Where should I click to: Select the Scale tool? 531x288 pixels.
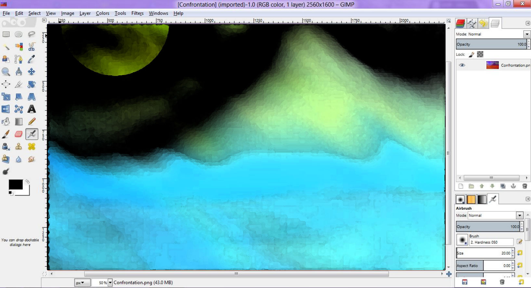click(x=6, y=97)
